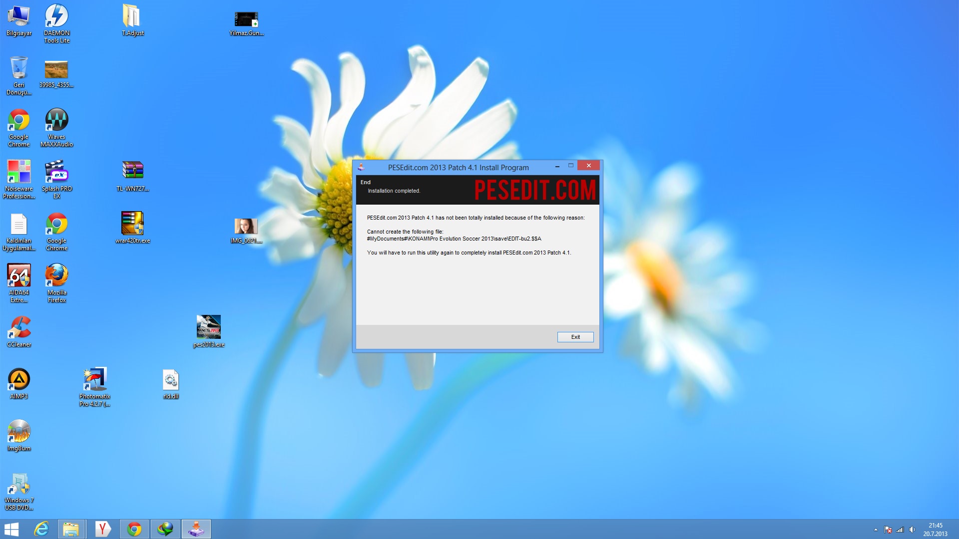Open Internet Download Manager taskbar icon
This screenshot has height=539, width=959.
click(x=165, y=529)
